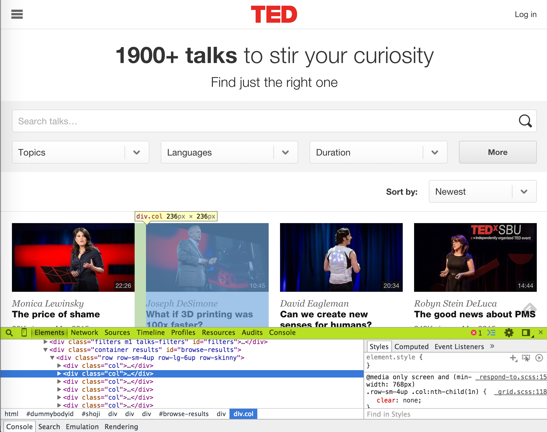Expand more Styles tabs chevron
This screenshot has width=547, height=432.
pos(492,346)
